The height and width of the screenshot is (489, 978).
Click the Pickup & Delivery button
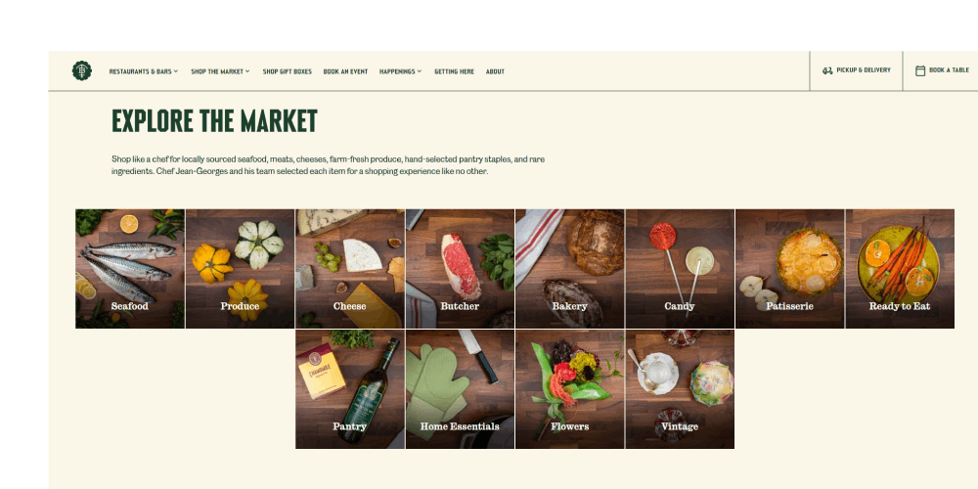[x=857, y=70]
